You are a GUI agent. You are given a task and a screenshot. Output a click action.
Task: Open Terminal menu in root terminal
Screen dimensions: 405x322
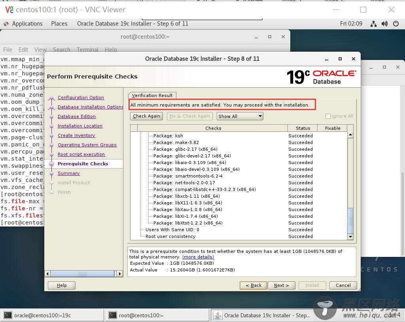pyautogui.click(x=87, y=49)
